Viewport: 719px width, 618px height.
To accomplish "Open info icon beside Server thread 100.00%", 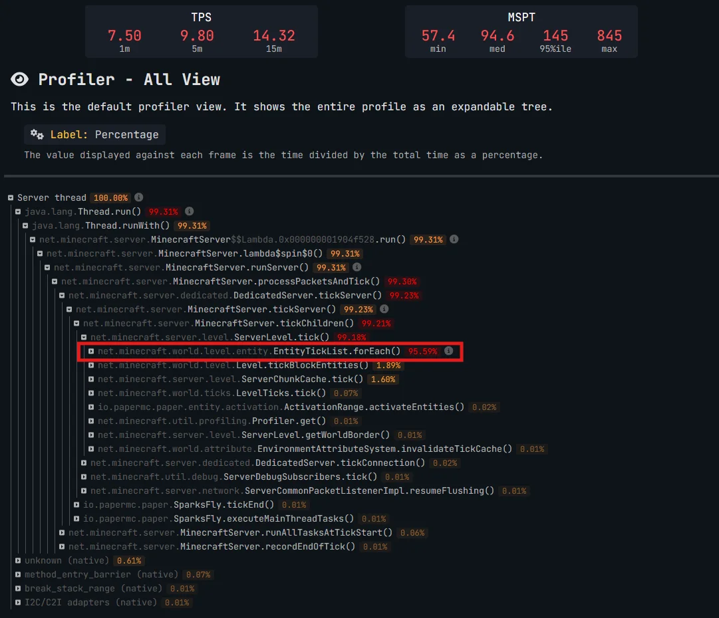I will click(x=139, y=197).
